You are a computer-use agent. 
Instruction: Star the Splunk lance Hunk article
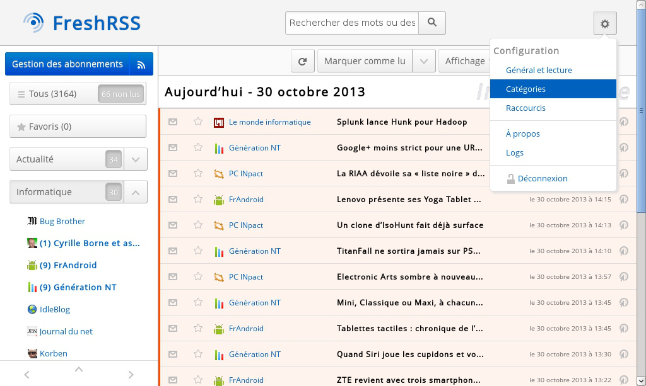tap(198, 122)
